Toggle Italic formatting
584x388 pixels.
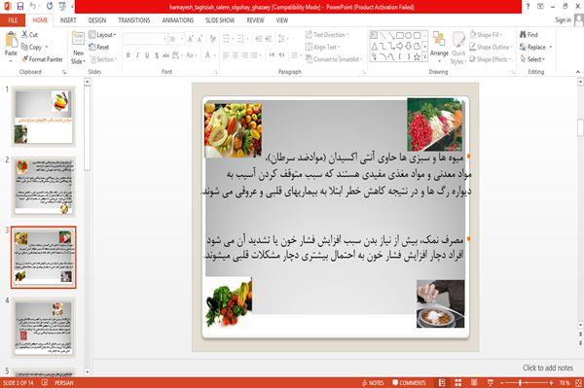coord(137,55)
